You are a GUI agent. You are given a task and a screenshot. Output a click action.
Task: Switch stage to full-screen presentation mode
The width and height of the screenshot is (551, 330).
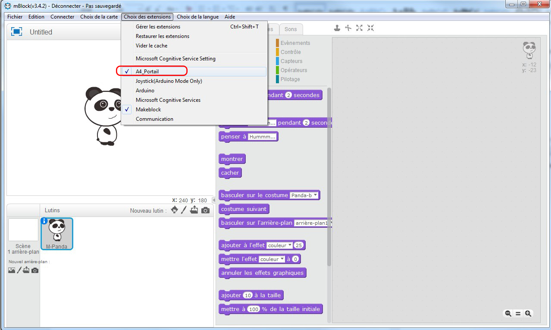16,31
